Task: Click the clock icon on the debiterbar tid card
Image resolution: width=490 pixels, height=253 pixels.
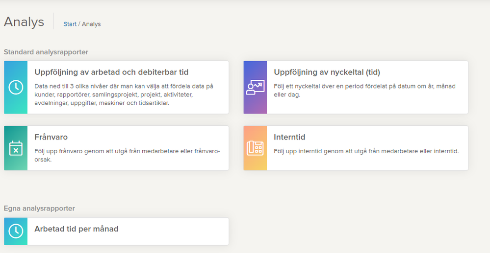Action: pyautogui.click(x=16, y=87)
